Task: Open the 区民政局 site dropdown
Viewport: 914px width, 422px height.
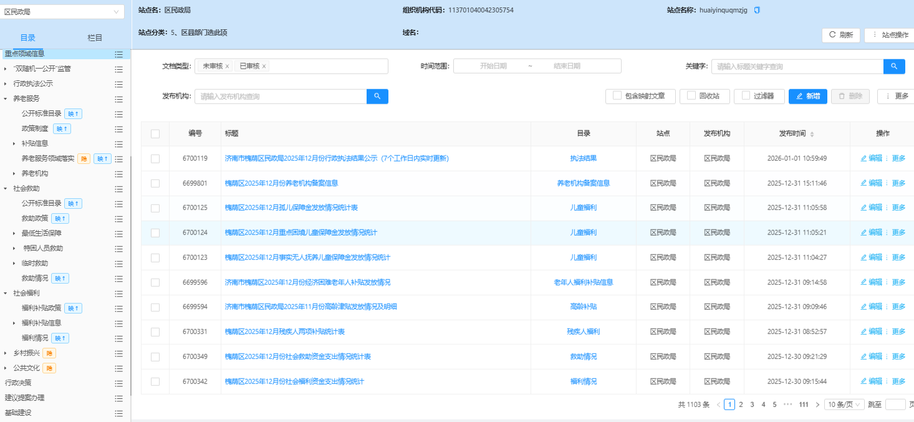Action: (x=62, y=12)
